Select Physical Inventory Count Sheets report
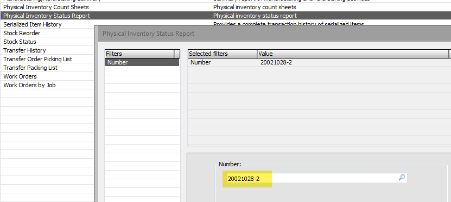 (46, 7)
